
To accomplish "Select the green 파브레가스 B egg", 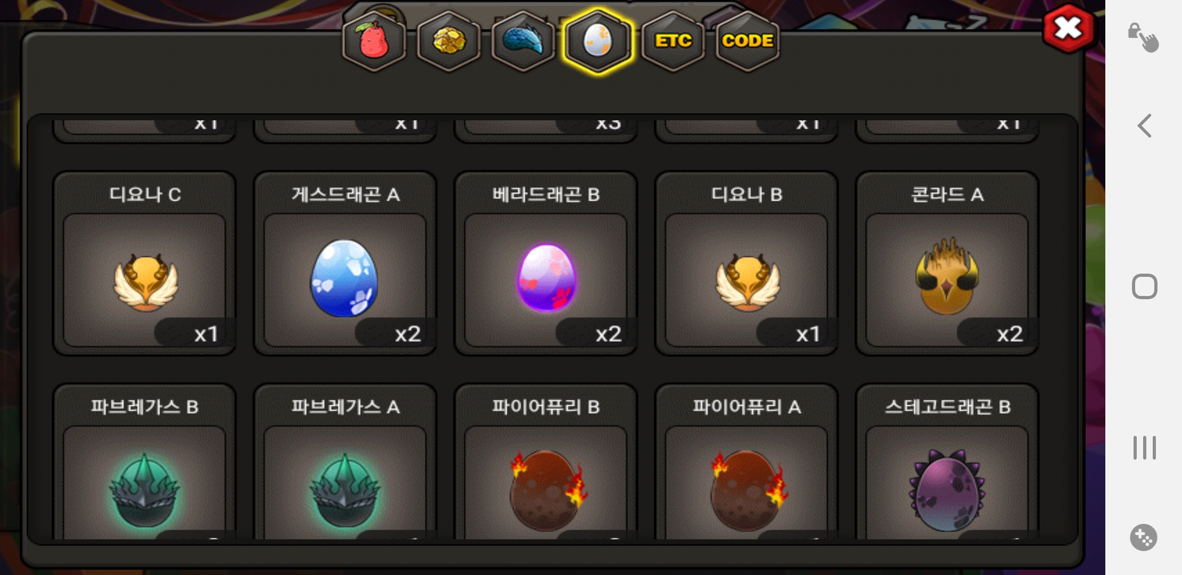I will tap(144, 462).
